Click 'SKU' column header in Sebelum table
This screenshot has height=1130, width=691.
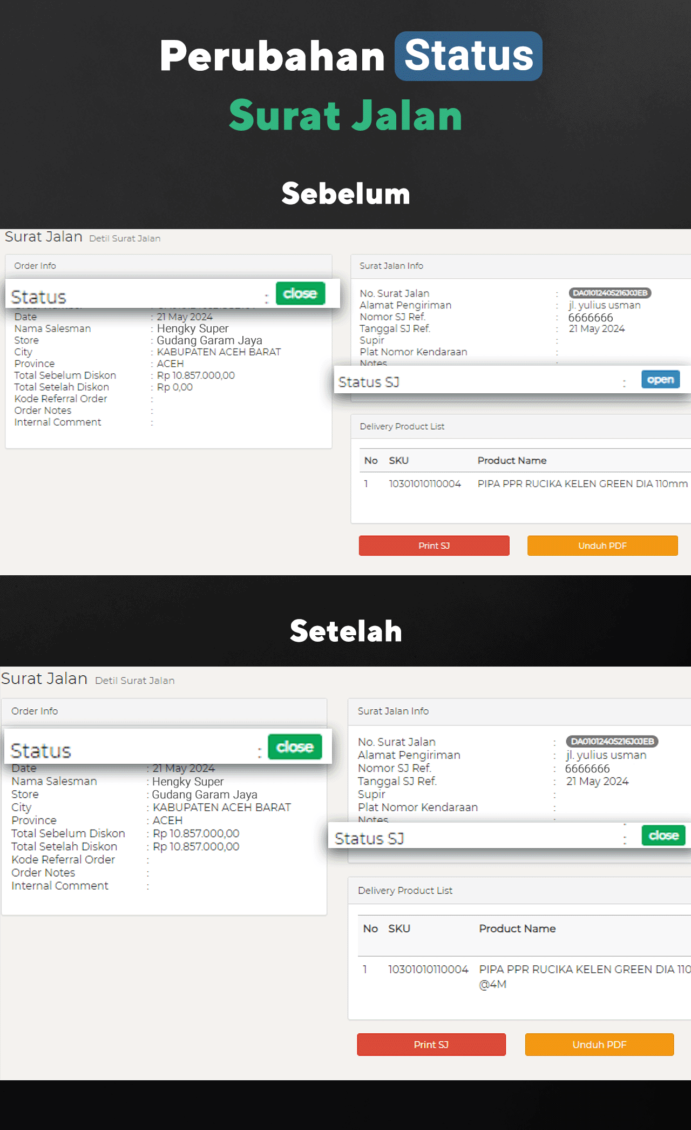398,461
